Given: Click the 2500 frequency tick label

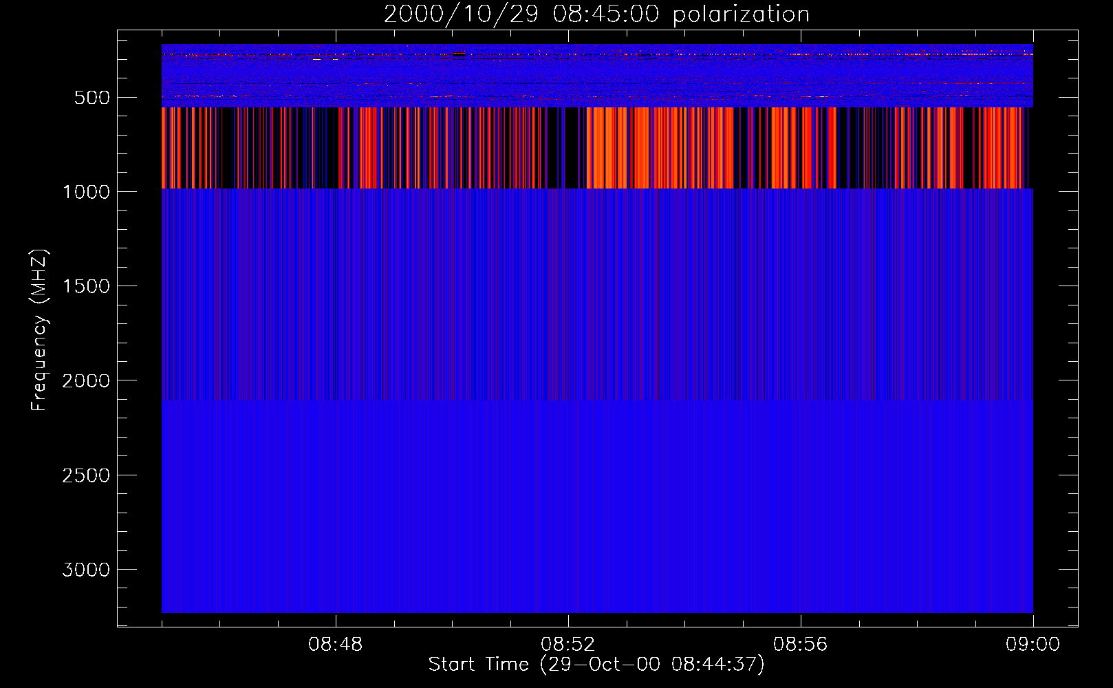Looking at the screenshot, I should click(86, 475).
